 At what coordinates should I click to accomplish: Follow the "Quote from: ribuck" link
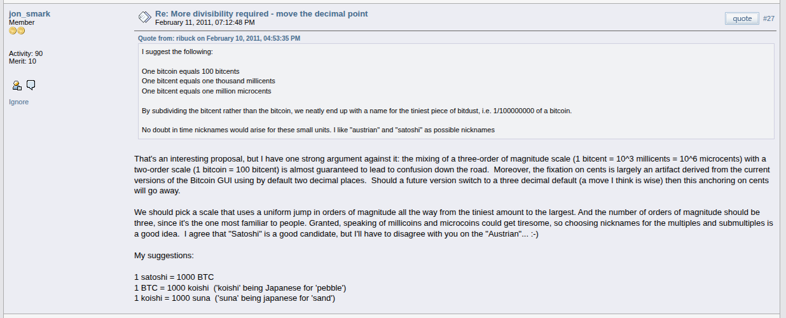pyautogui.click(x=219, y=38)
